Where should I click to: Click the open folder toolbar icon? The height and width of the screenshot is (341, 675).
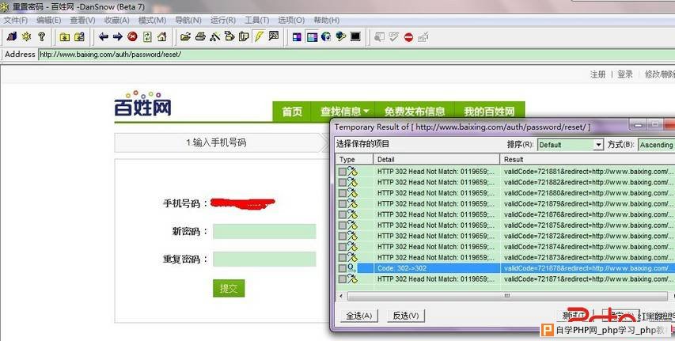click(x=185, y=36)
